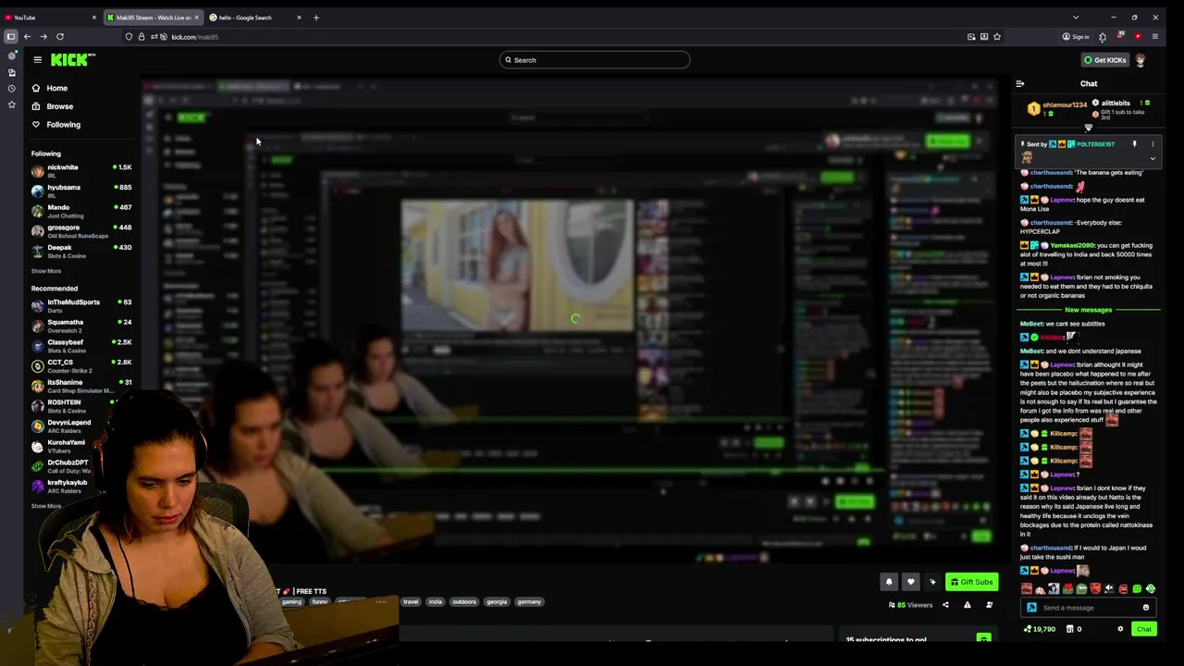Bookmark this page with star icon
The height and width of the screenshot is (666, 1184).
997,37
